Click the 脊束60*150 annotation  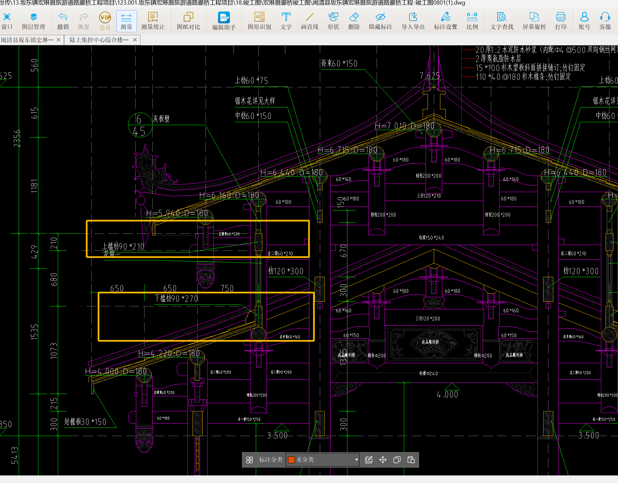coord(339,63)
